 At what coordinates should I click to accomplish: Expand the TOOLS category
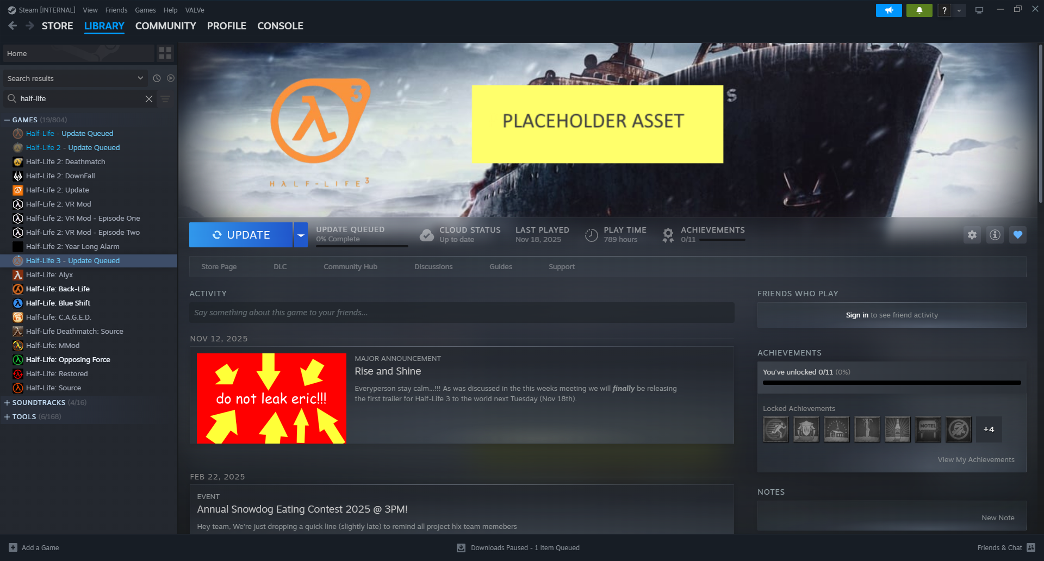[7, 417]
